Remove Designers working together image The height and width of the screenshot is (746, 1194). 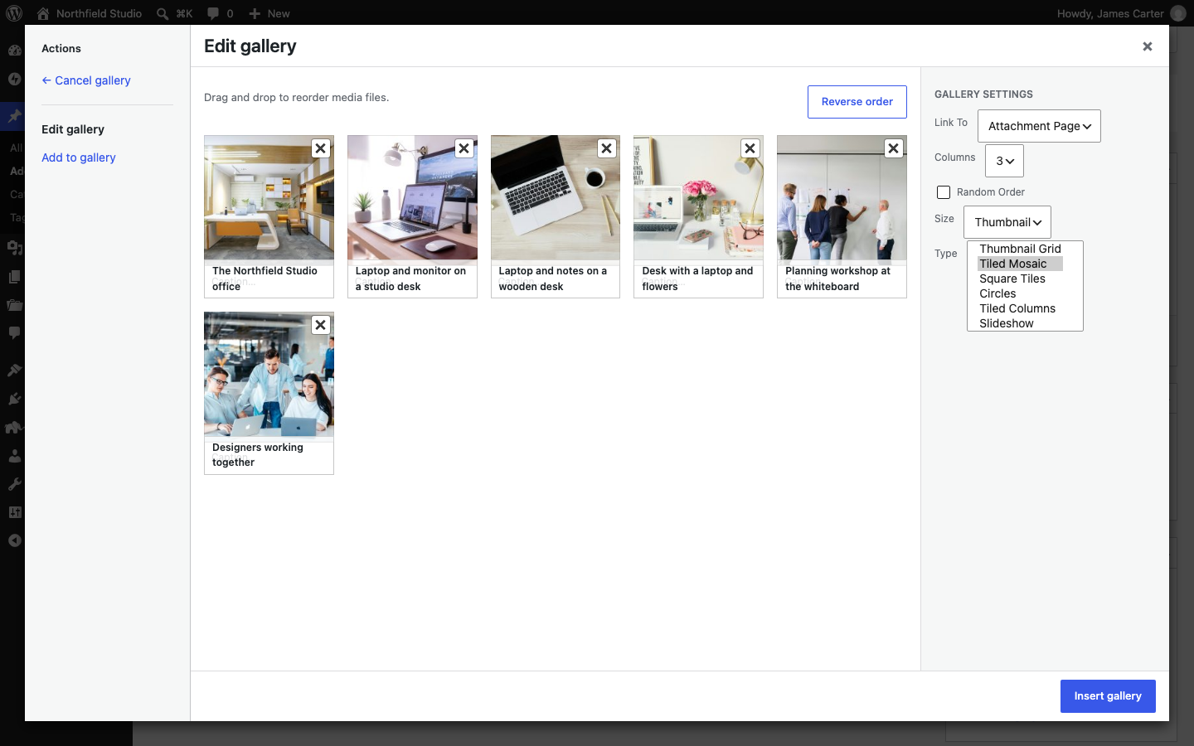[x=321, y=325]
